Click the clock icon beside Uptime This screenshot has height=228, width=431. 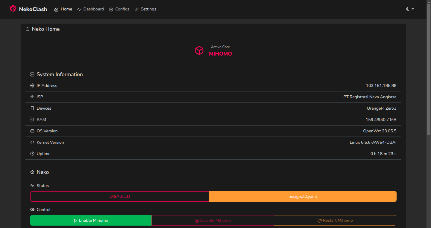pos(32,154)
